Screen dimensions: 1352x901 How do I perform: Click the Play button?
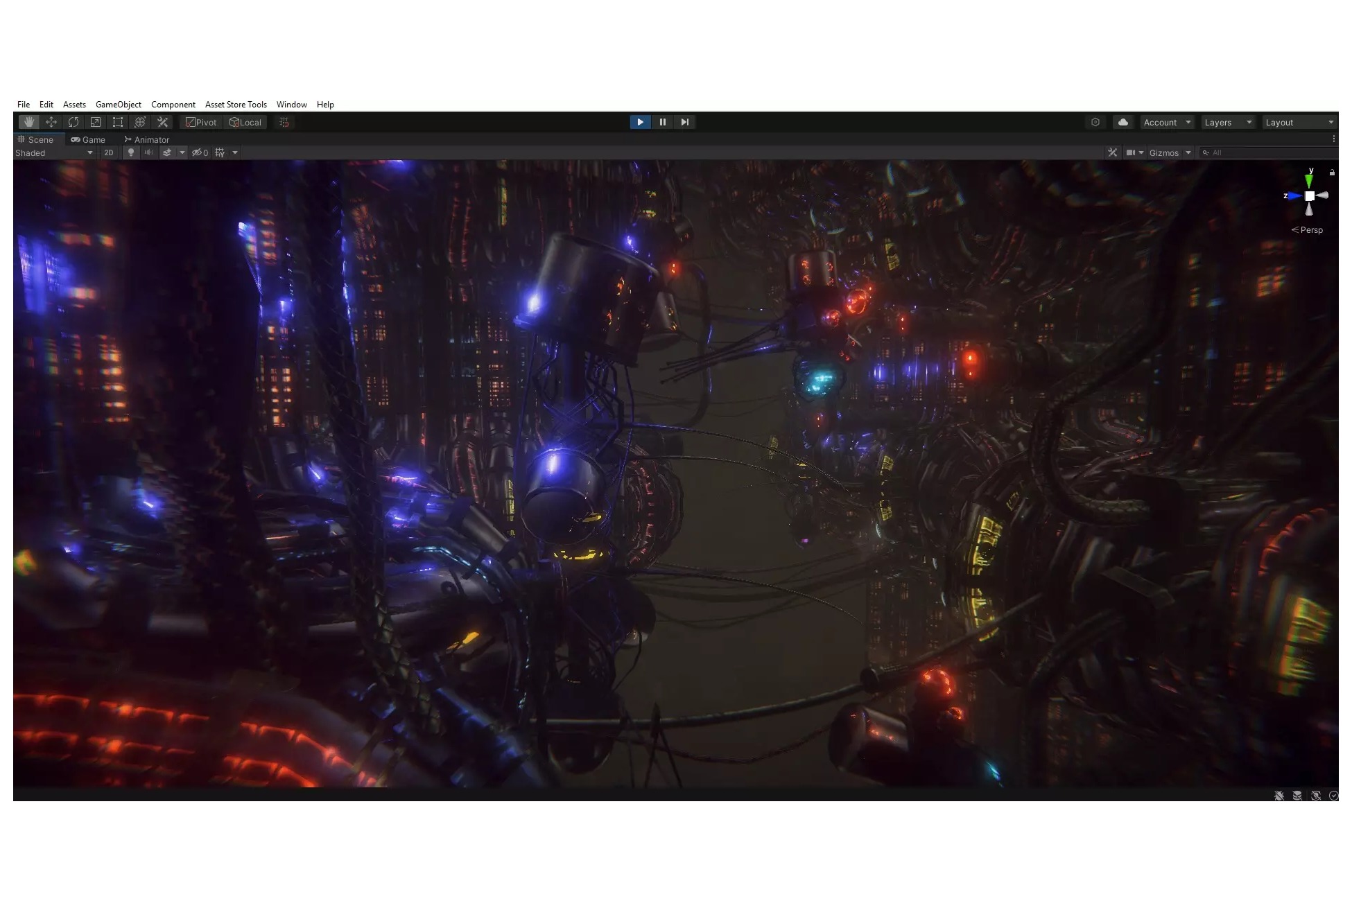coord(640,122)
